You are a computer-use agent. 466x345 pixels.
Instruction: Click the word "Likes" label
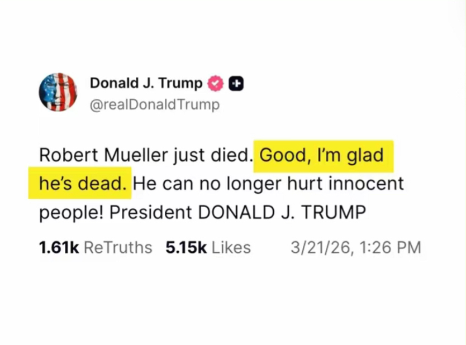(231, 247)
